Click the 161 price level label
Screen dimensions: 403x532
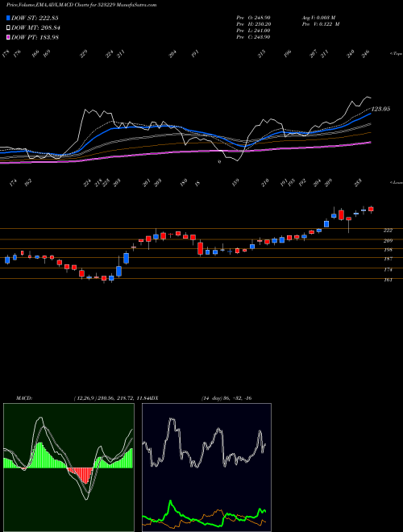point(388,280)
